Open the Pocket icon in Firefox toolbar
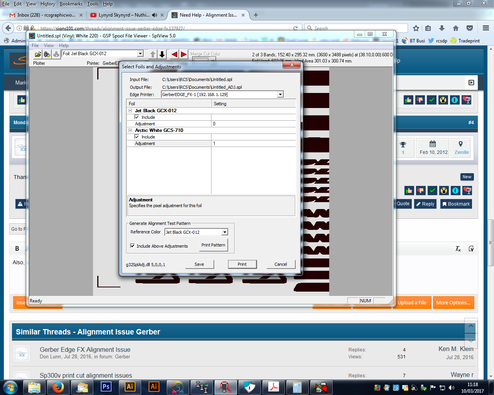This screenshot has width=494, height=395. [x=470, y=28]
